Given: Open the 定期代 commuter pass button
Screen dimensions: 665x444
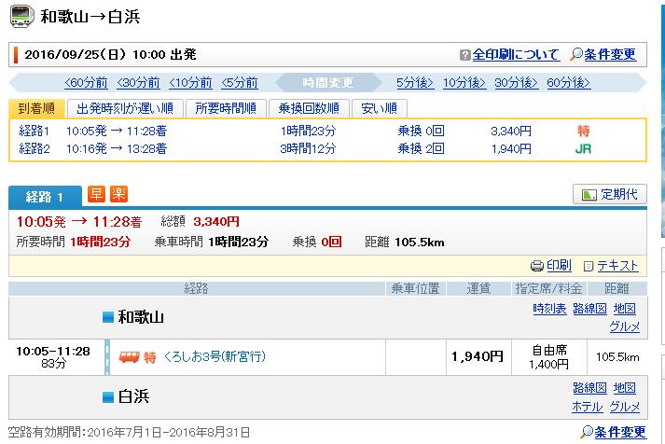Looking at the screenshot, I should [610, 195].
